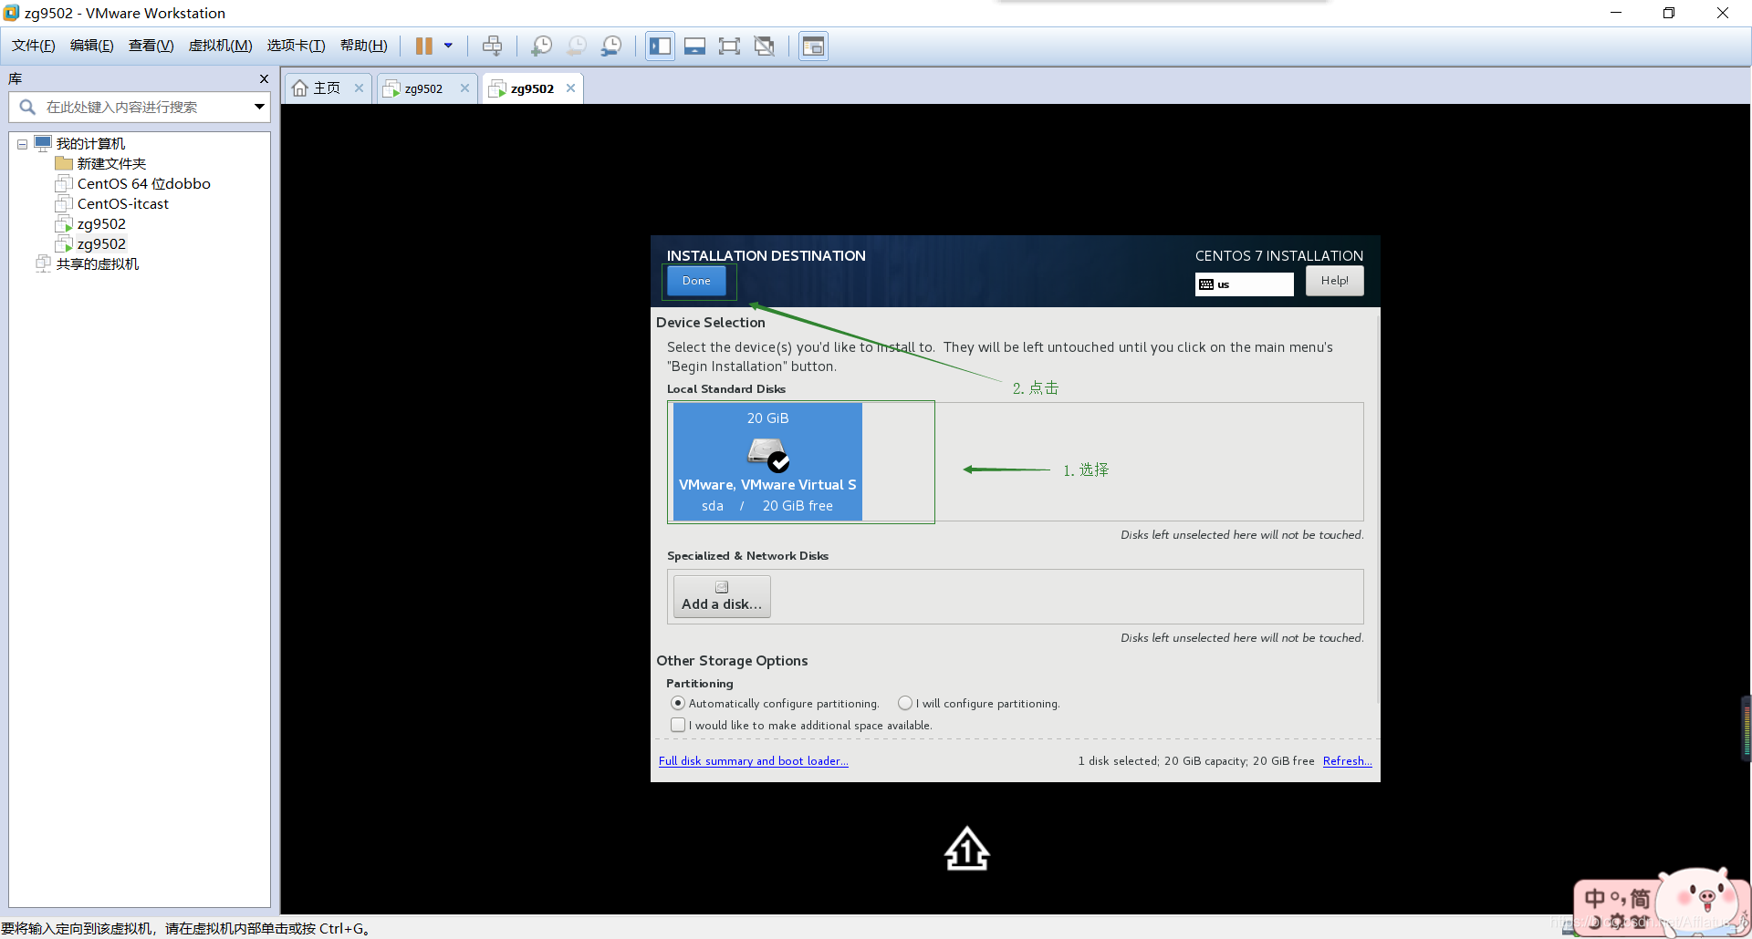The image size is (1752, 939).
Task: Collapse the 我的计算机 tree node
Action: click(22, 144)
